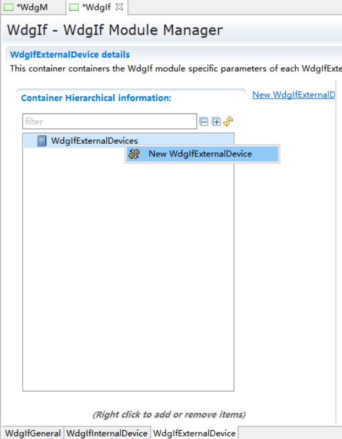Click the green icon on WdgIf tab

[74, 7]
